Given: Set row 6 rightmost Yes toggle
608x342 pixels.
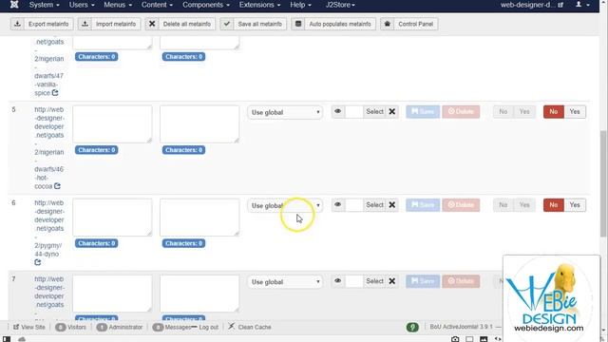Looking at the screenshot, I should tap(575, 205).
